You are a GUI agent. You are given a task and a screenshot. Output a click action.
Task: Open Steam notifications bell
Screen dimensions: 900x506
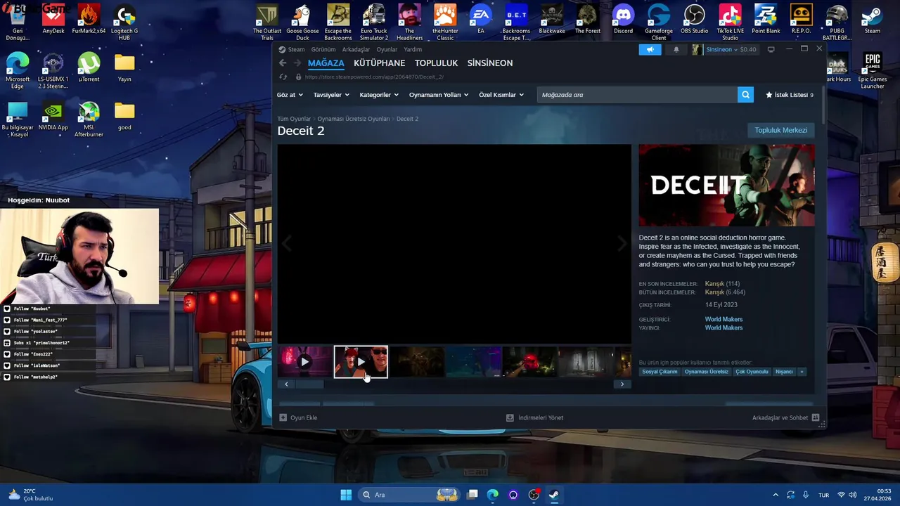point(676,49)
